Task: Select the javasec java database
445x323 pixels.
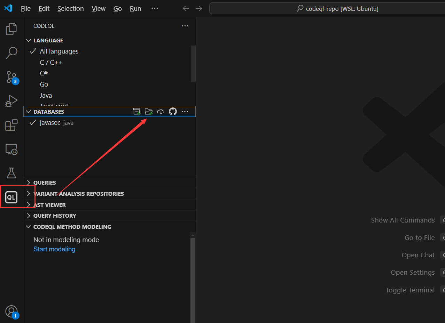Action: pyautogui.click(x=109, y=123)
